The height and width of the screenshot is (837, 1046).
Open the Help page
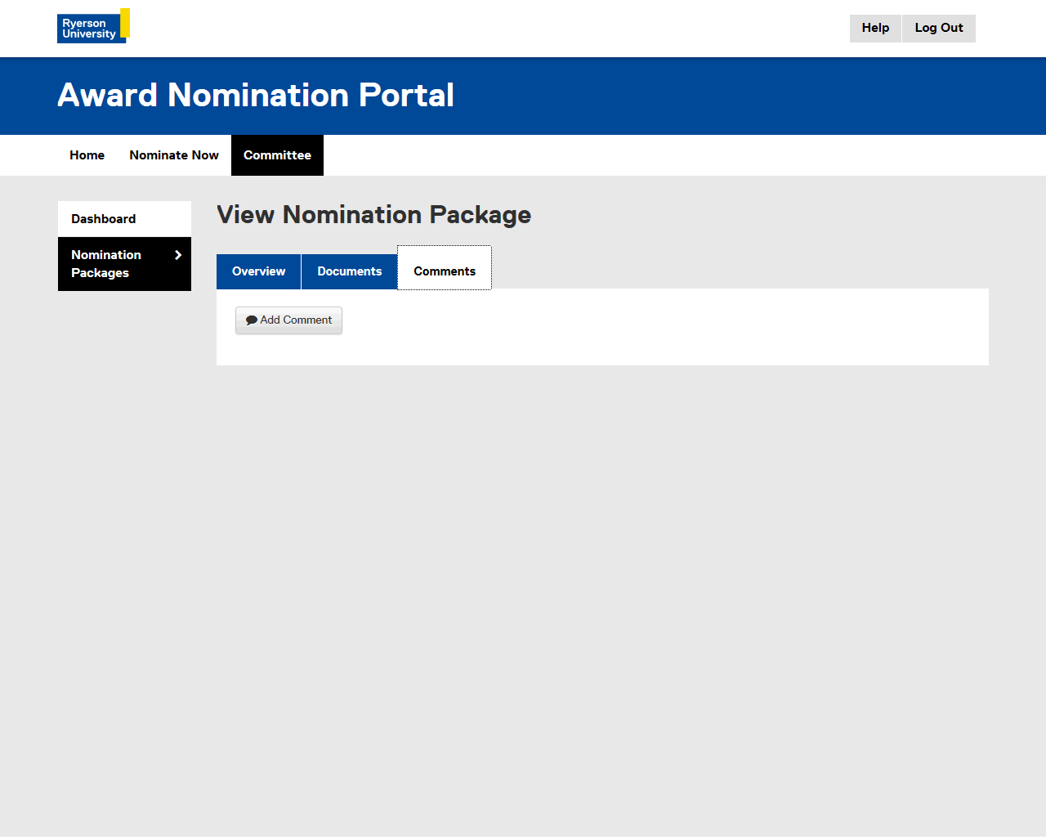pos(875,28)
